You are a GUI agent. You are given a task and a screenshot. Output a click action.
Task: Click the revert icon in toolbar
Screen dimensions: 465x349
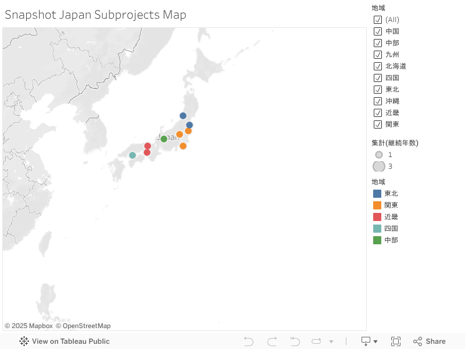click(295, 341)
